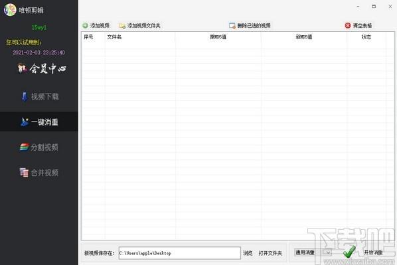
Task: Close the 唯频剪辑 window
Action: coord(390,7)
